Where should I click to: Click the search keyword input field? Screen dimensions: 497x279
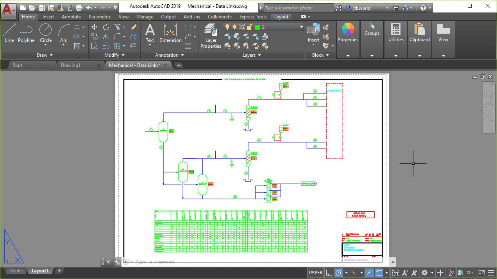(x=298, y=8)
